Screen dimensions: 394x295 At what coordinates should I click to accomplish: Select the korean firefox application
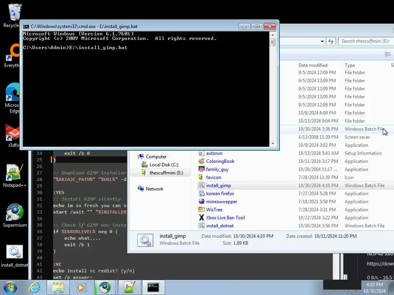click(220, 194)
